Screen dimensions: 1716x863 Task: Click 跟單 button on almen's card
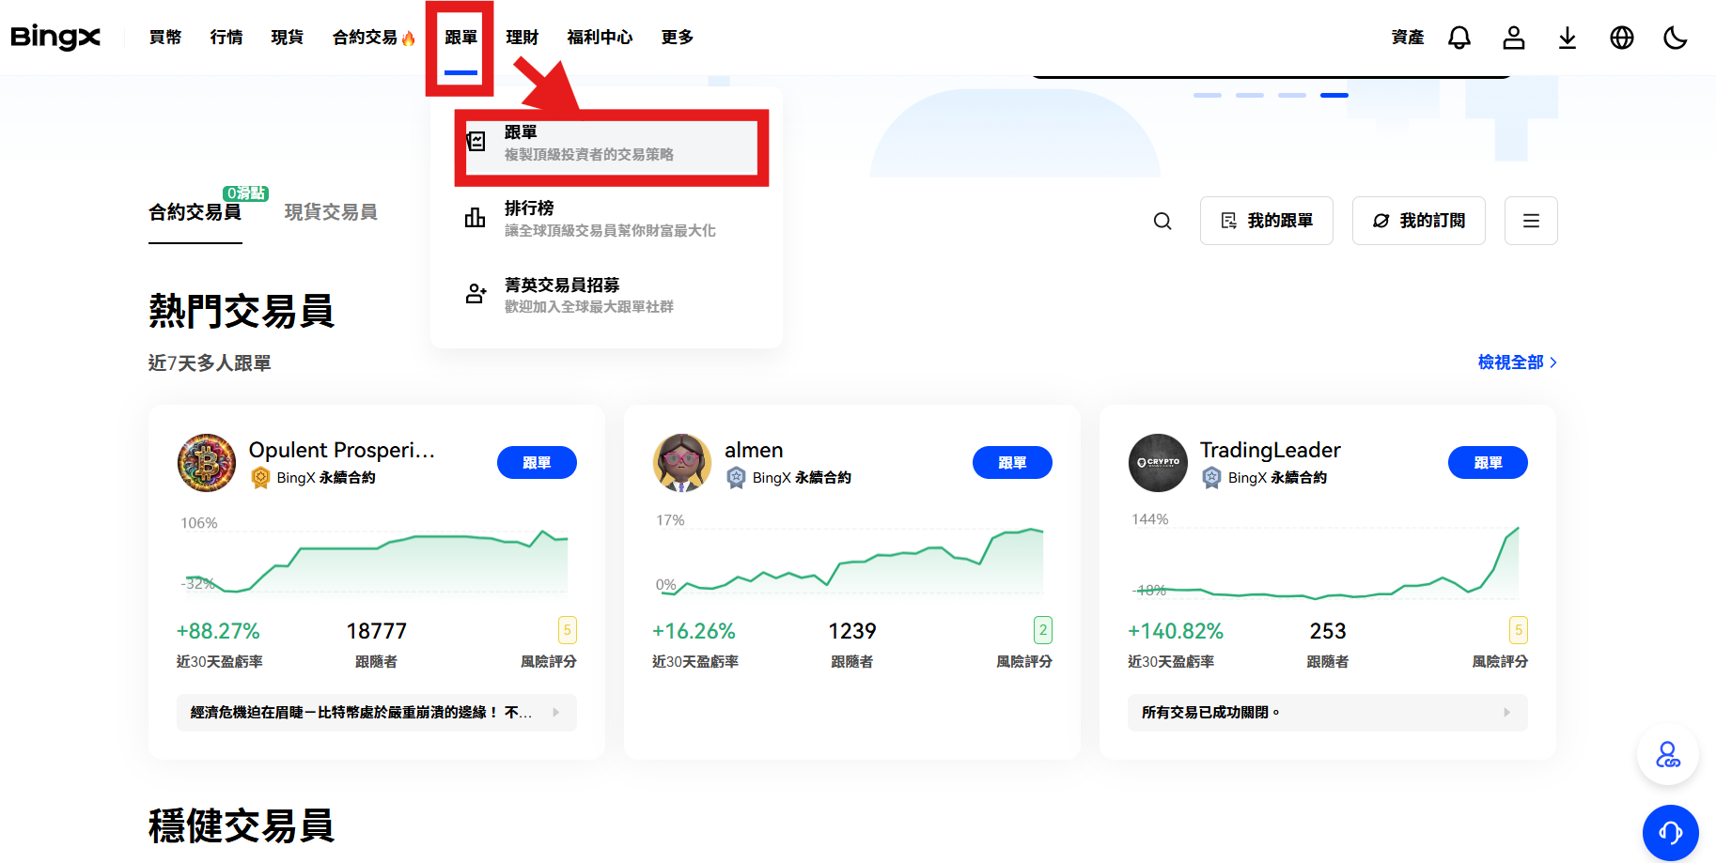[1012, 462]
